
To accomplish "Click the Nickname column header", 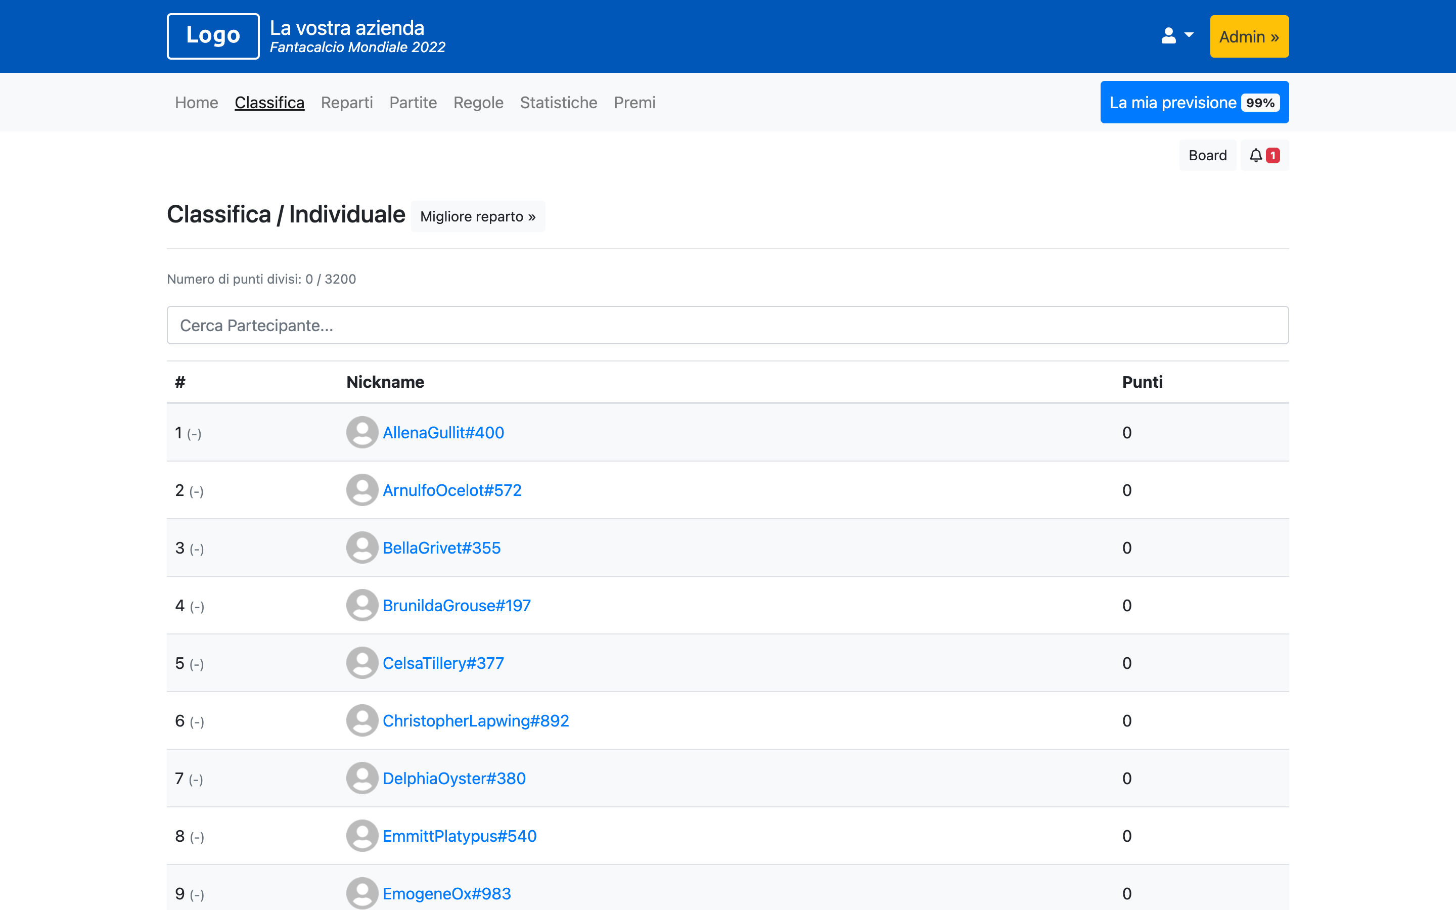I will point(385,382).
